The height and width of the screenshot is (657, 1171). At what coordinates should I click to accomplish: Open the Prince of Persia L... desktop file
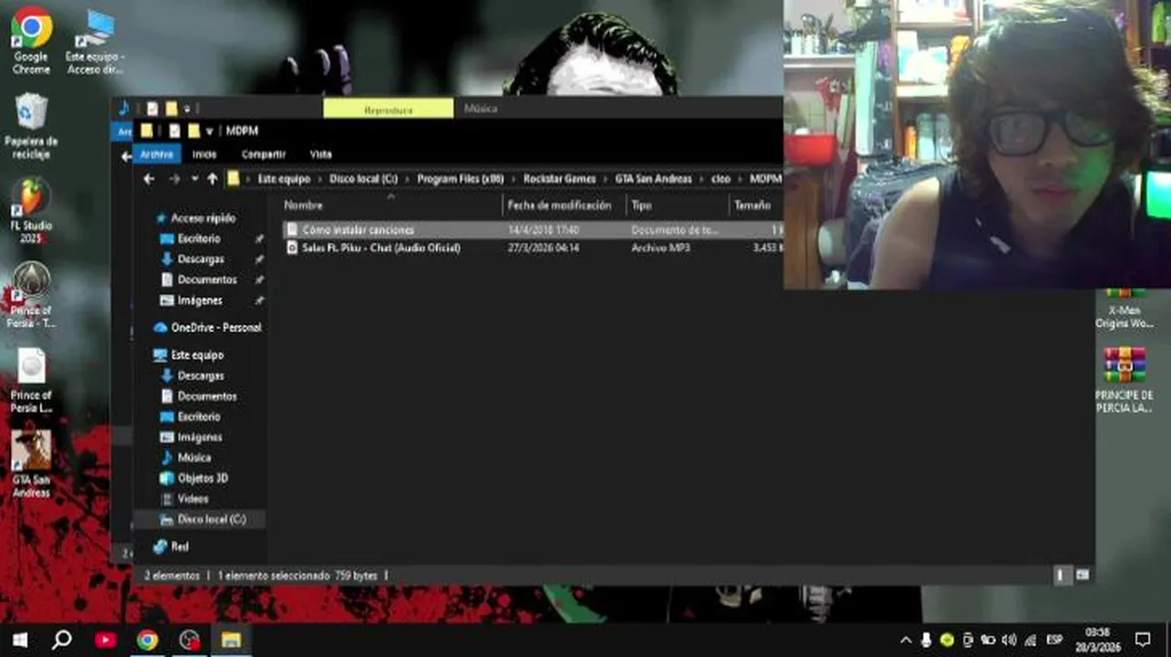coord(31,380)
